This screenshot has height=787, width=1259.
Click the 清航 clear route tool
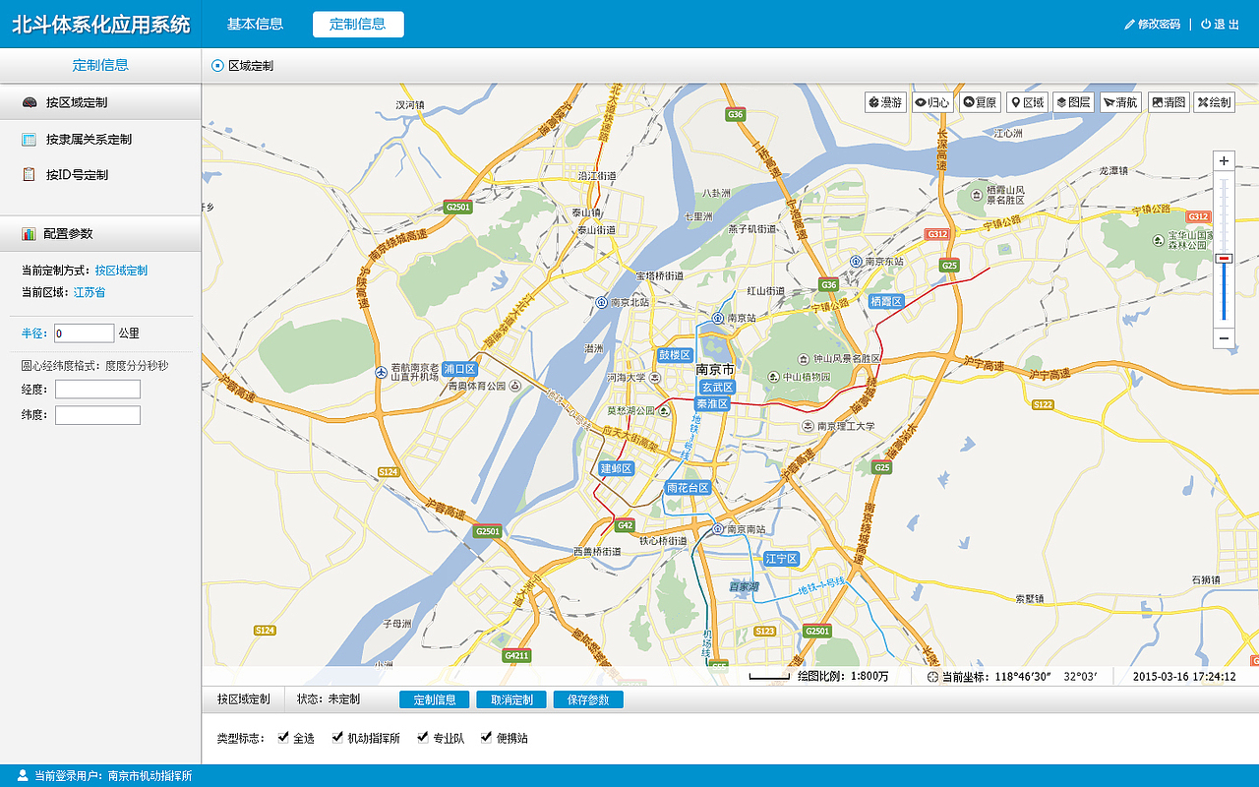[1120, 102]
